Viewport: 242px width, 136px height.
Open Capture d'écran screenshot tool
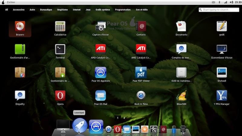101,26
